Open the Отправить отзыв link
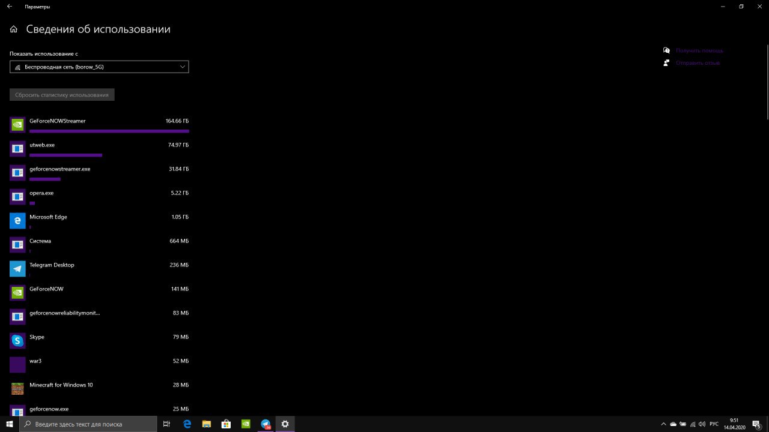 point(698,63)
